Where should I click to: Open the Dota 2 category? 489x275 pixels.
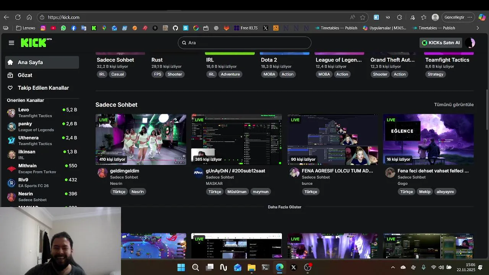[269, 60]
